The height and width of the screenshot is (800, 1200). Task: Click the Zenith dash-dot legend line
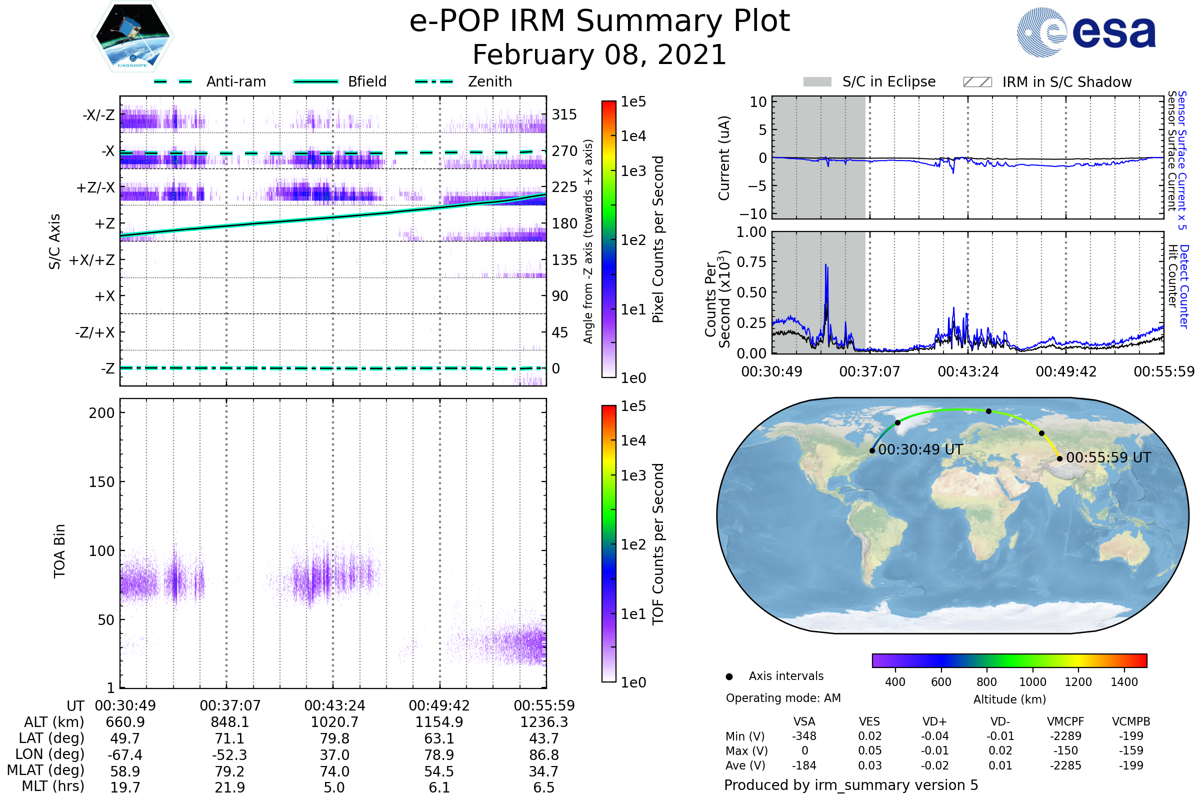[433, 81]
